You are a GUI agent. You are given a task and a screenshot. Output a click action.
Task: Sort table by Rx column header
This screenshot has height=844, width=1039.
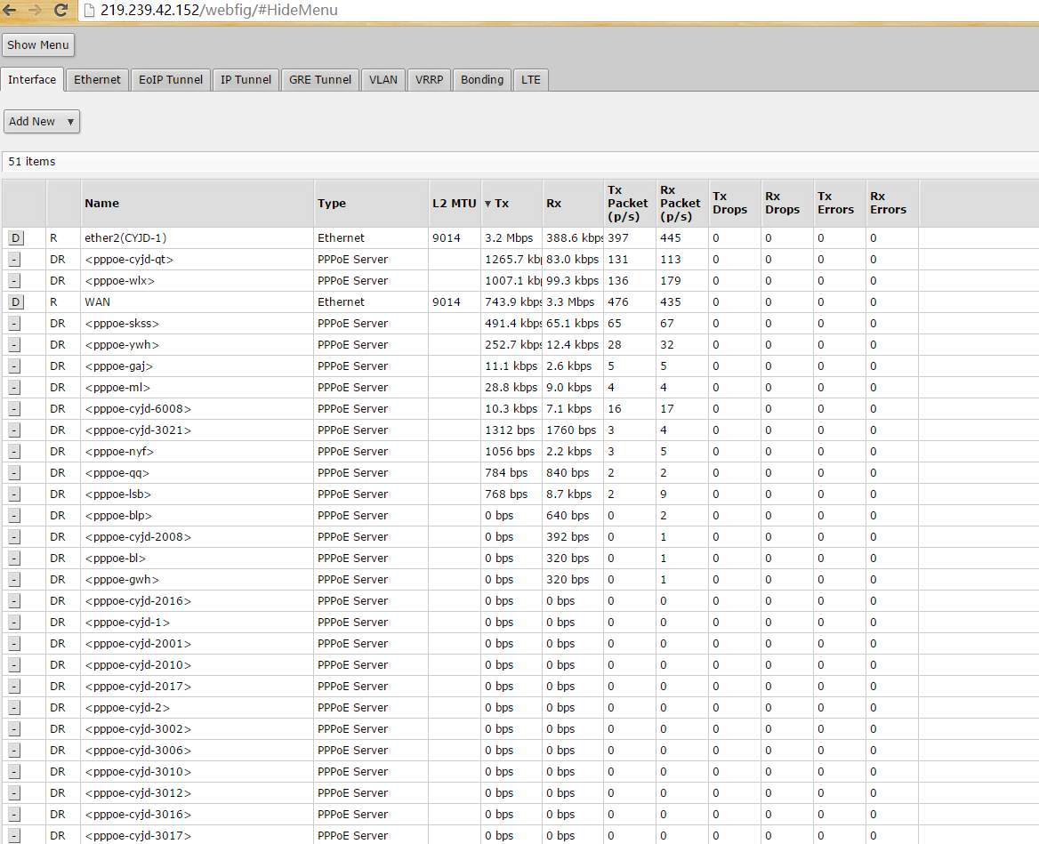[x=573, y=204]
